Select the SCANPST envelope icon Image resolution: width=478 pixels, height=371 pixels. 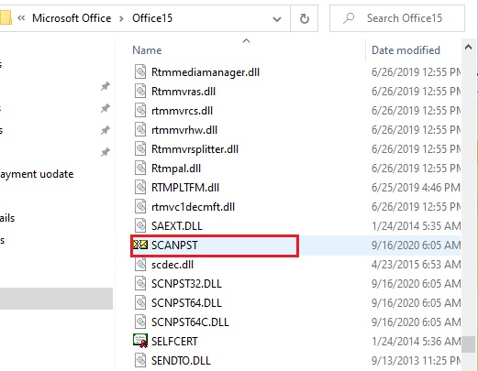pyautogui.click(x=140, y=245)
